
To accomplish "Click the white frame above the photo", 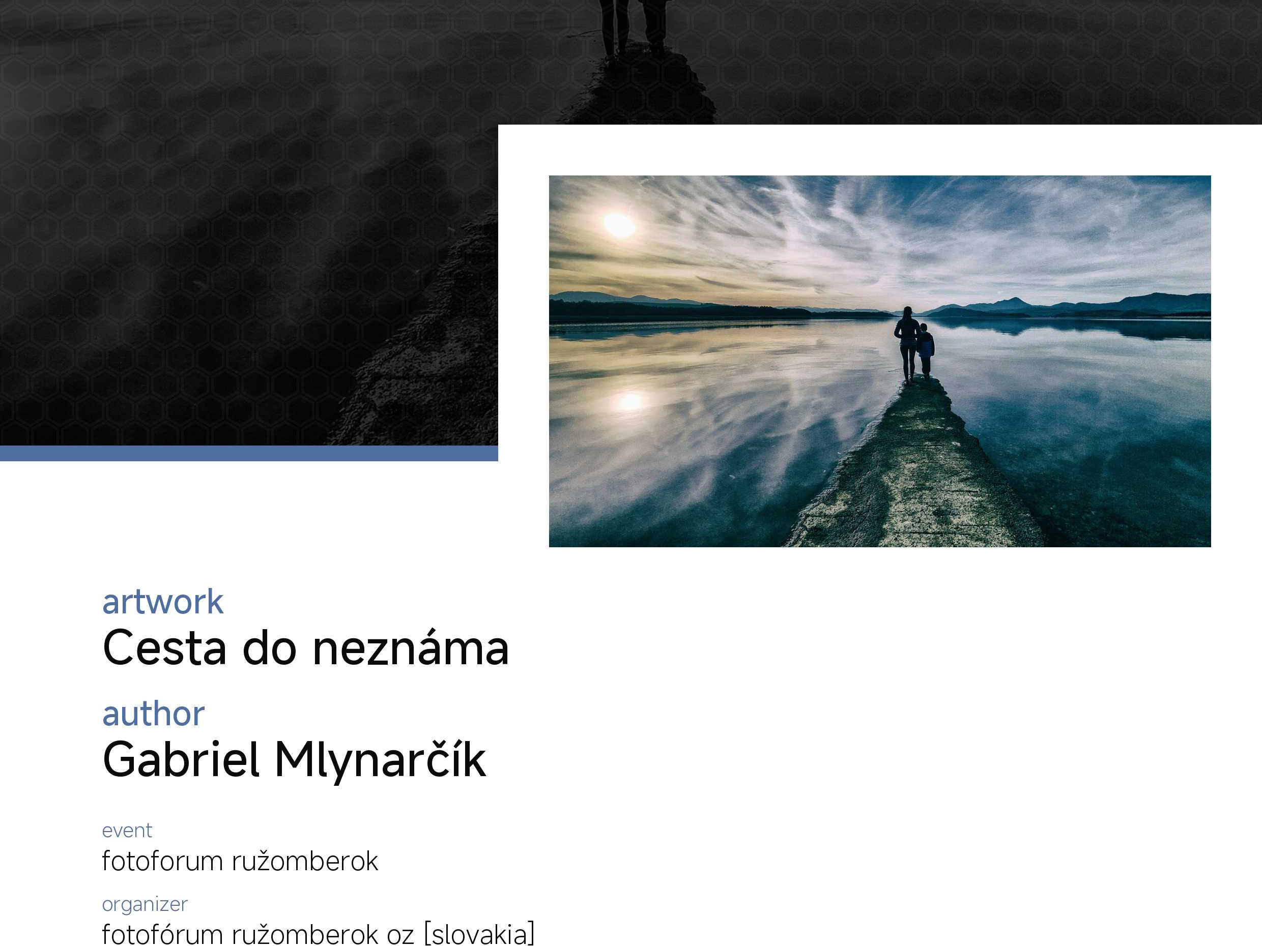I will tap(879, 150).
